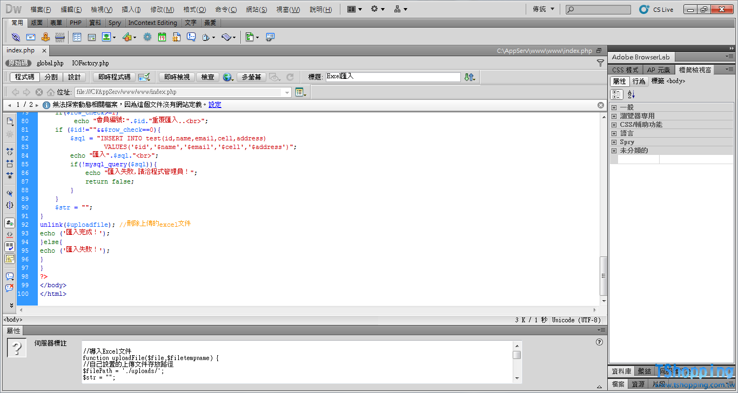Click the CS Live button
Screen dimensions: 738x393
pos(657,9)
